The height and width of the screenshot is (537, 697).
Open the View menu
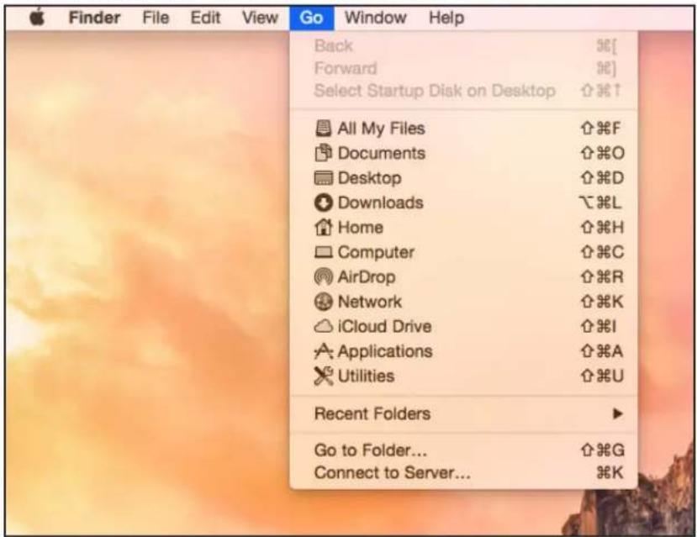[260, 18]
